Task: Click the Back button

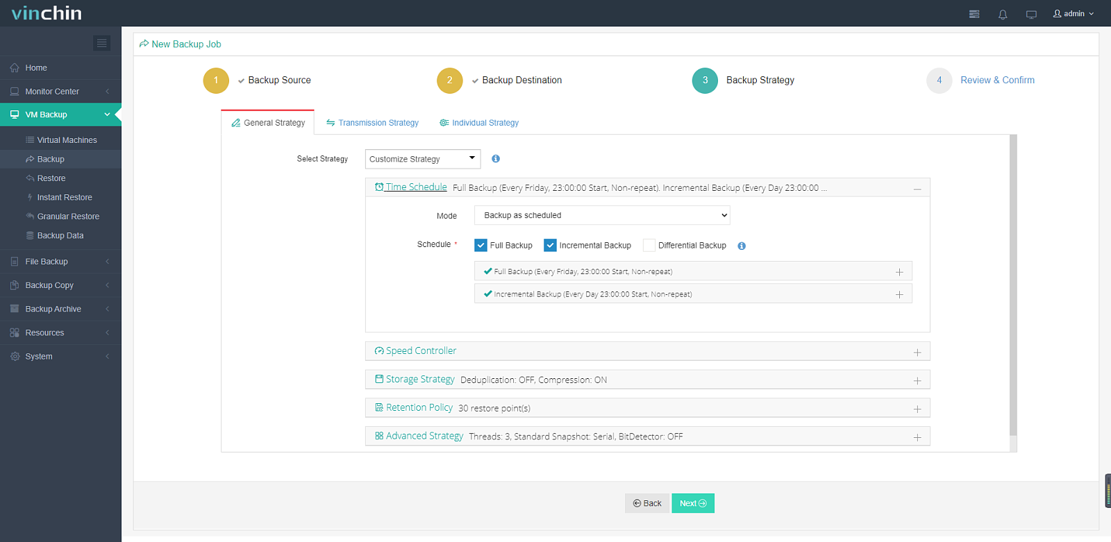Action: pyautogui.click(x=647, y=503)
